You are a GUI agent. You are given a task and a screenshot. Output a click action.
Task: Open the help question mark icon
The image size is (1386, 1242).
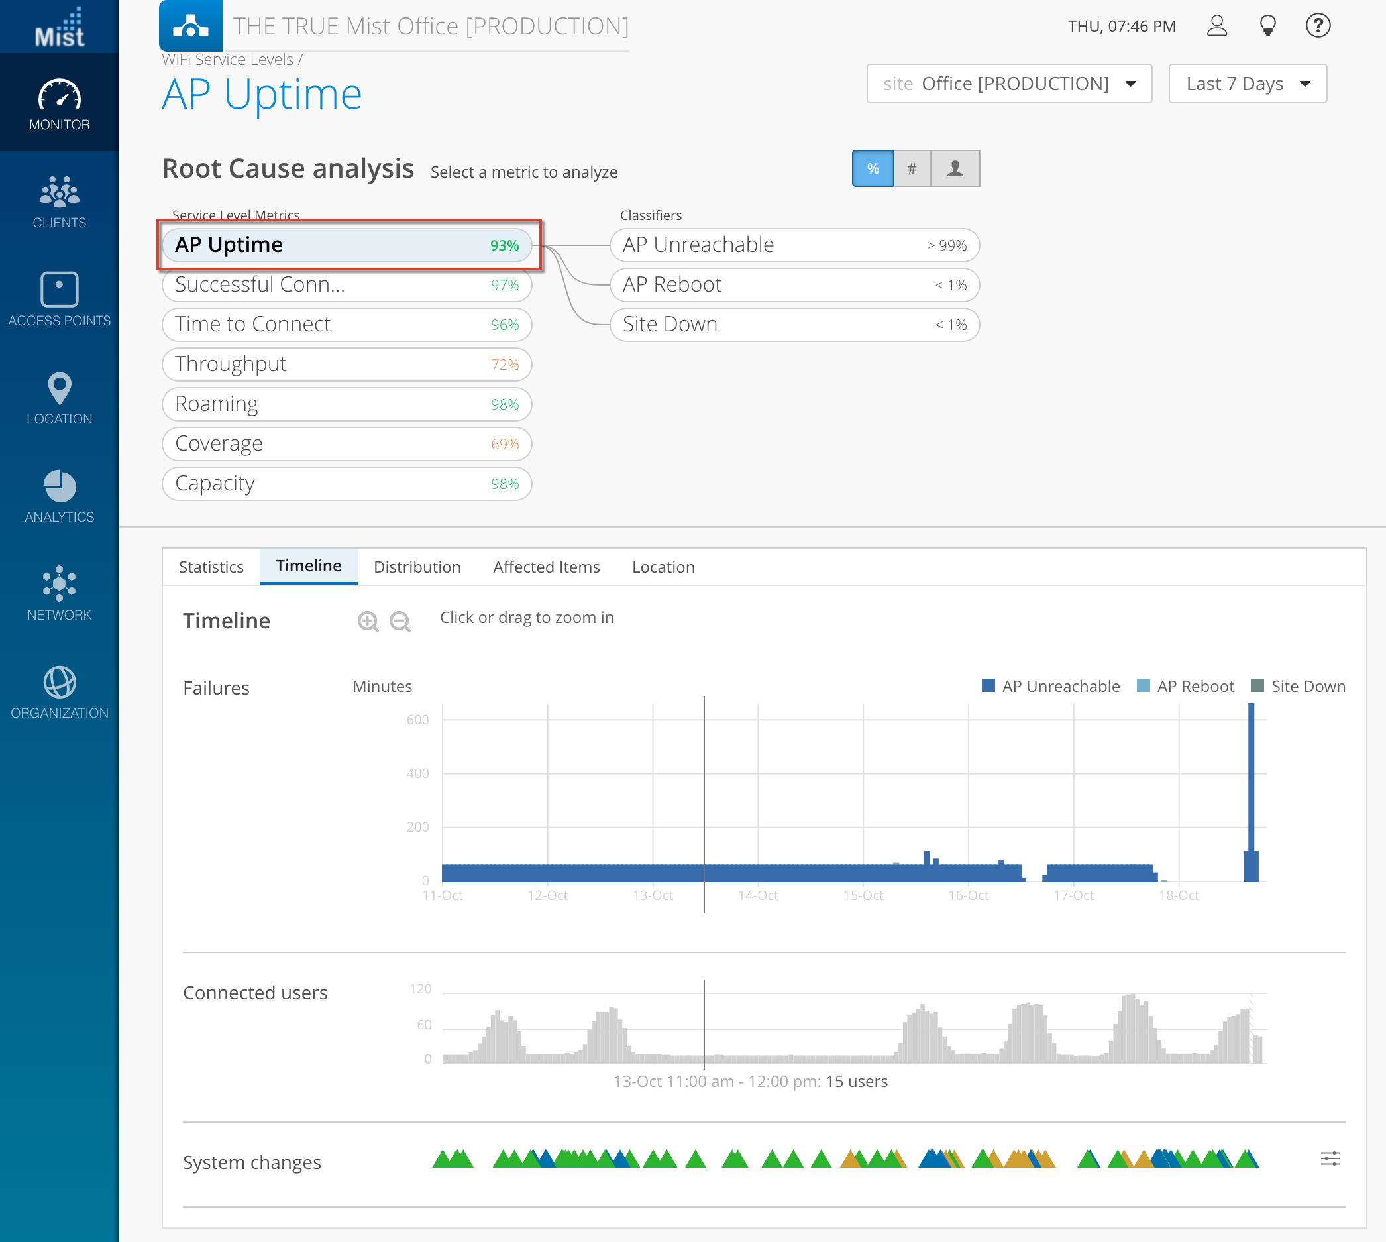click(x=1317, y=26)
